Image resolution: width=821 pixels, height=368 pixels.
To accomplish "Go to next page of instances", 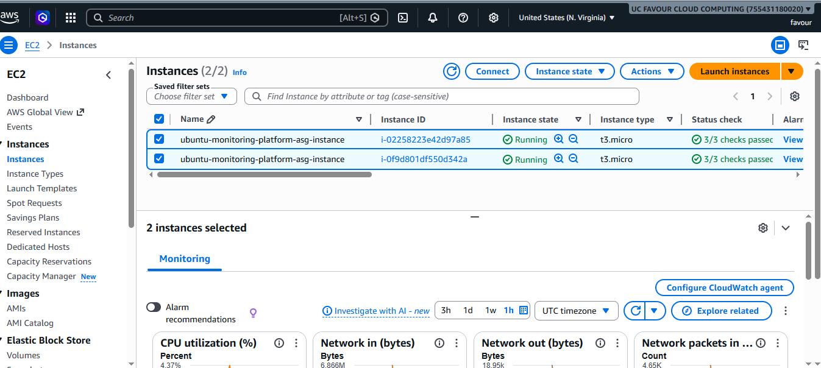I will click(x=770, y=96).
